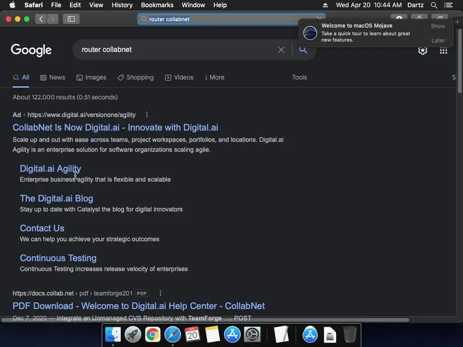This screenshot has height=347, width=463.
Task: Click Google's magnifier search button
Action: (303, 50)
